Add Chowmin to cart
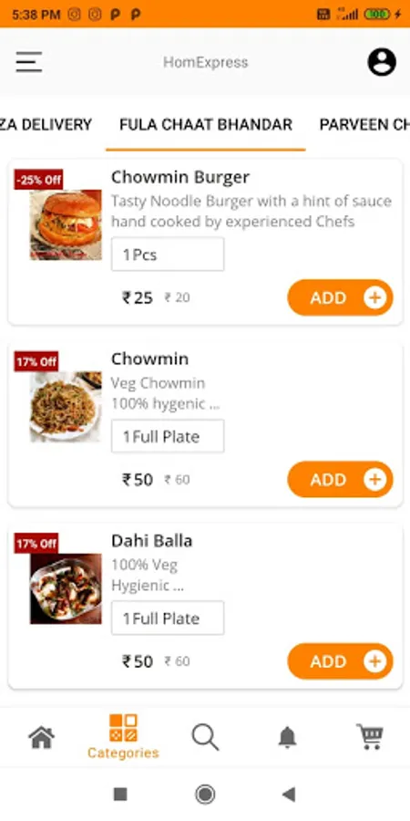 [340, 479]
